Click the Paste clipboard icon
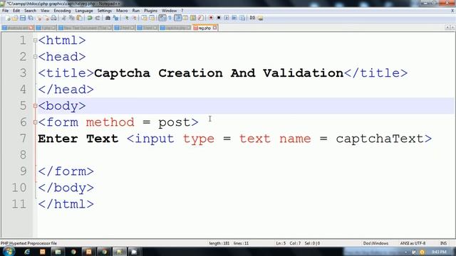This screenshot has width=456, height=256. tap(79, 18)
